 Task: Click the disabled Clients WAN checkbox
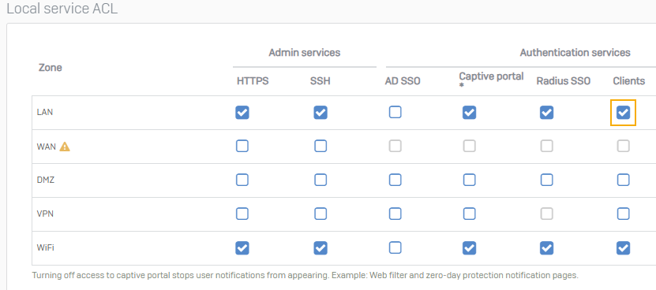(624, 146)
